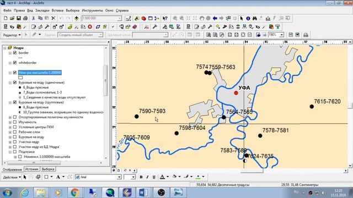This screenshot has width=353, height=198.
Task: Create a new map document
Action: point(6,18)
